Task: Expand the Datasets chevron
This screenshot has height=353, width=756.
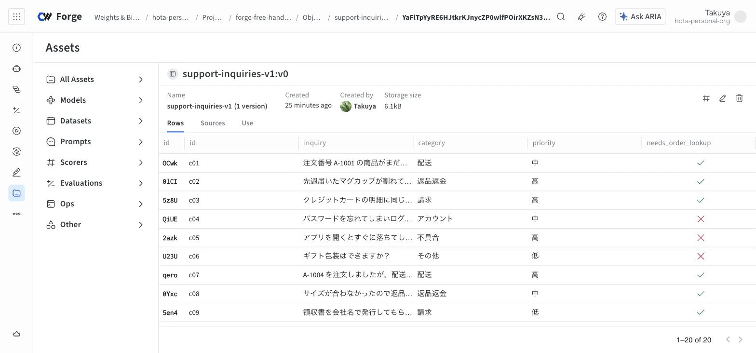Action: click(x=141, y=121)
